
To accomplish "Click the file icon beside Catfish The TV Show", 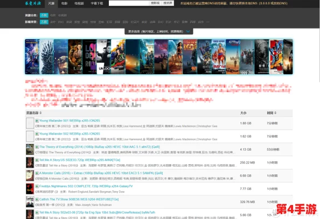I will (37, 199).
